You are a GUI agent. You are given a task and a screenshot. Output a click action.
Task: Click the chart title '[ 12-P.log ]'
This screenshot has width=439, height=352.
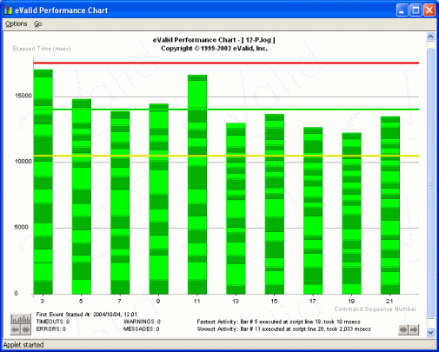[258, 40]
